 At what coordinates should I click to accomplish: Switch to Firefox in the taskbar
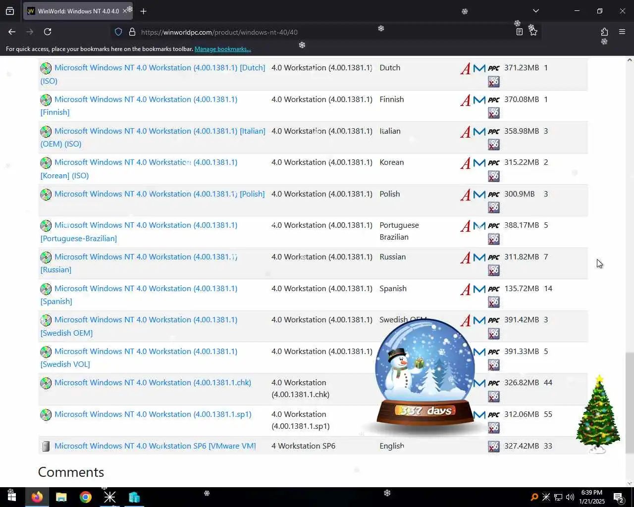coord(37,497)
